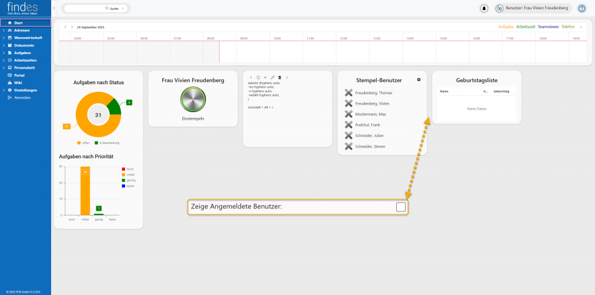Select Portal in the sidebar
Screen dimensions: 595x295
pos(19,75)
